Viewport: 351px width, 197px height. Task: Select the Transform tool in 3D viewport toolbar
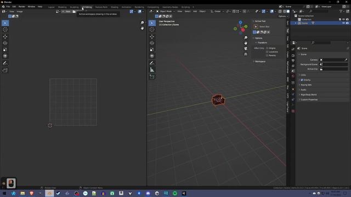tap(152, 56)
